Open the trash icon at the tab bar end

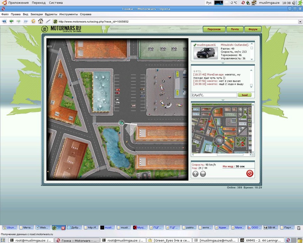click(x=299, y=228)
